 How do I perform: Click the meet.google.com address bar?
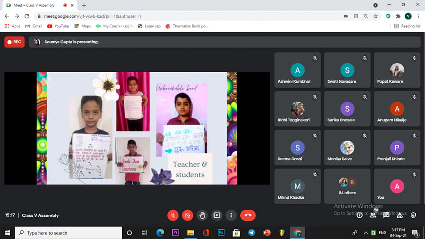pos(190,16)
